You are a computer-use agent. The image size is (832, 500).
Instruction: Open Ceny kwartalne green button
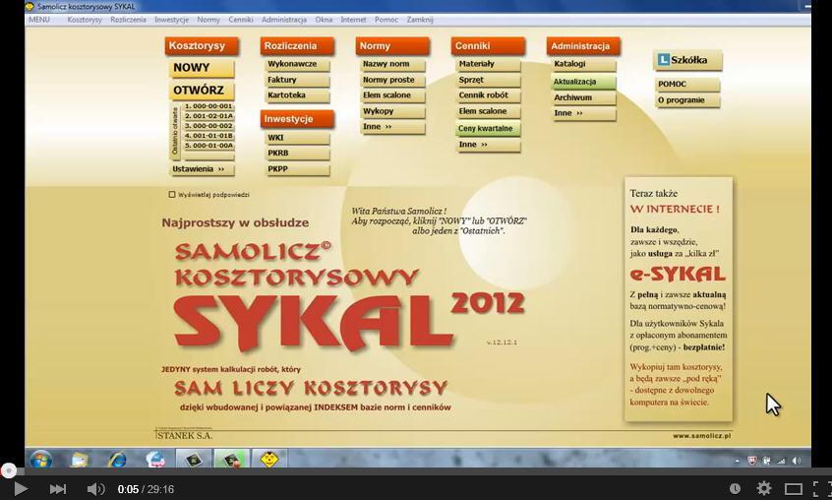(x=488, y=129)
